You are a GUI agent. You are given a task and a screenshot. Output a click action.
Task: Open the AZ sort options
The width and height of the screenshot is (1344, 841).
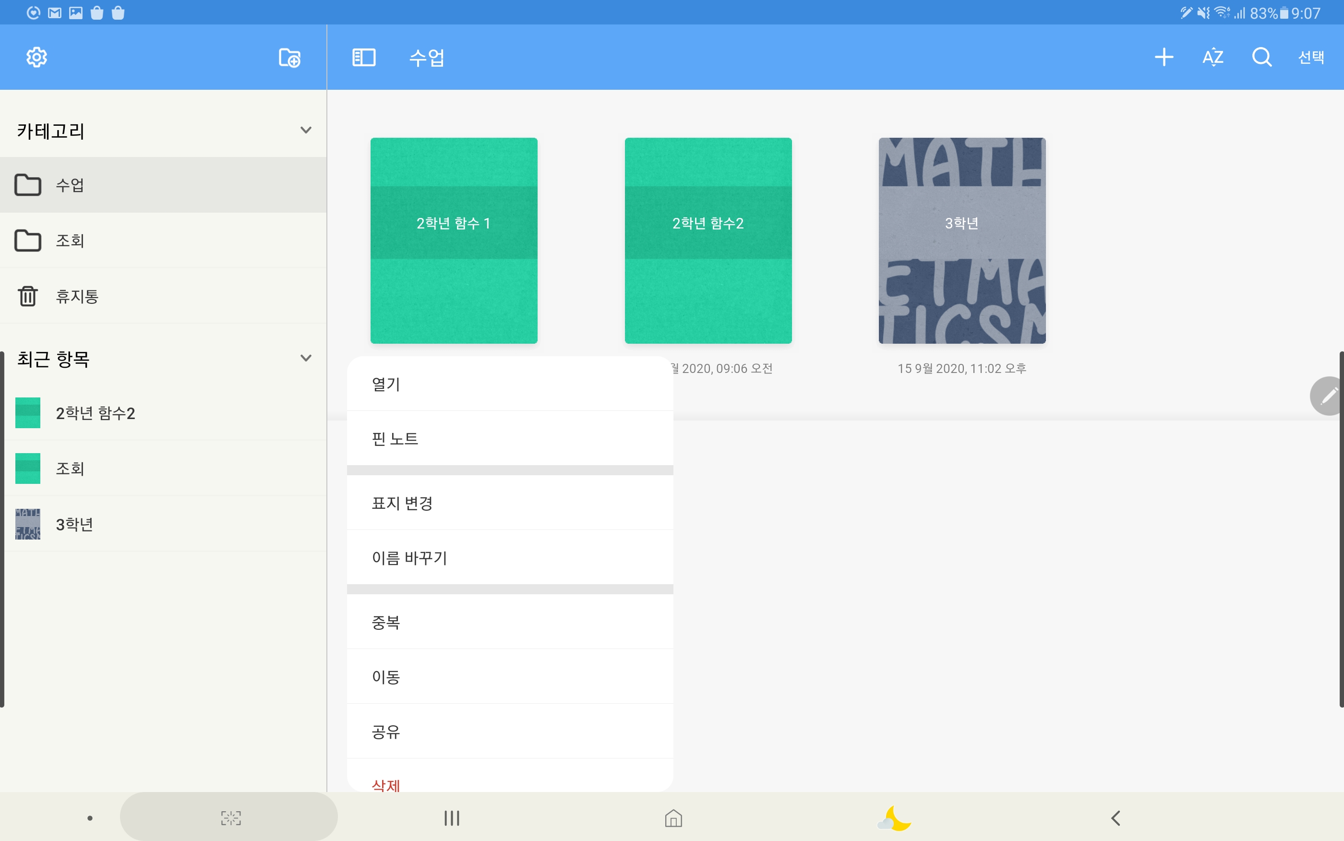pyautogui.click(x=1212, y=57)
